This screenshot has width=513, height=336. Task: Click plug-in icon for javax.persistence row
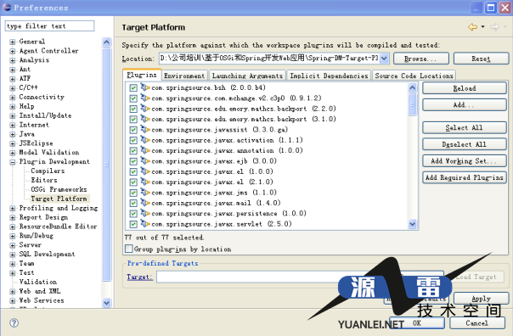tap(145, 213)
